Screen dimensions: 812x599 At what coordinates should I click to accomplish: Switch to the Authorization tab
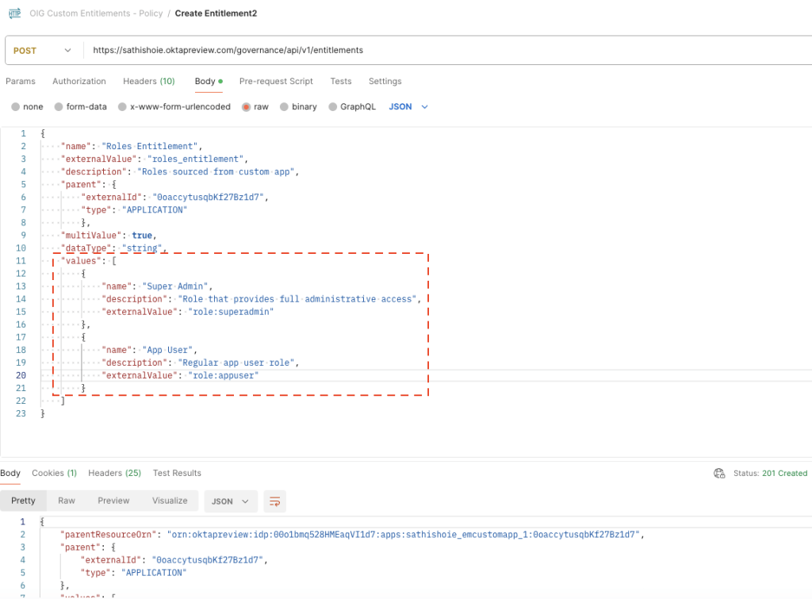[x=79, y=82]
